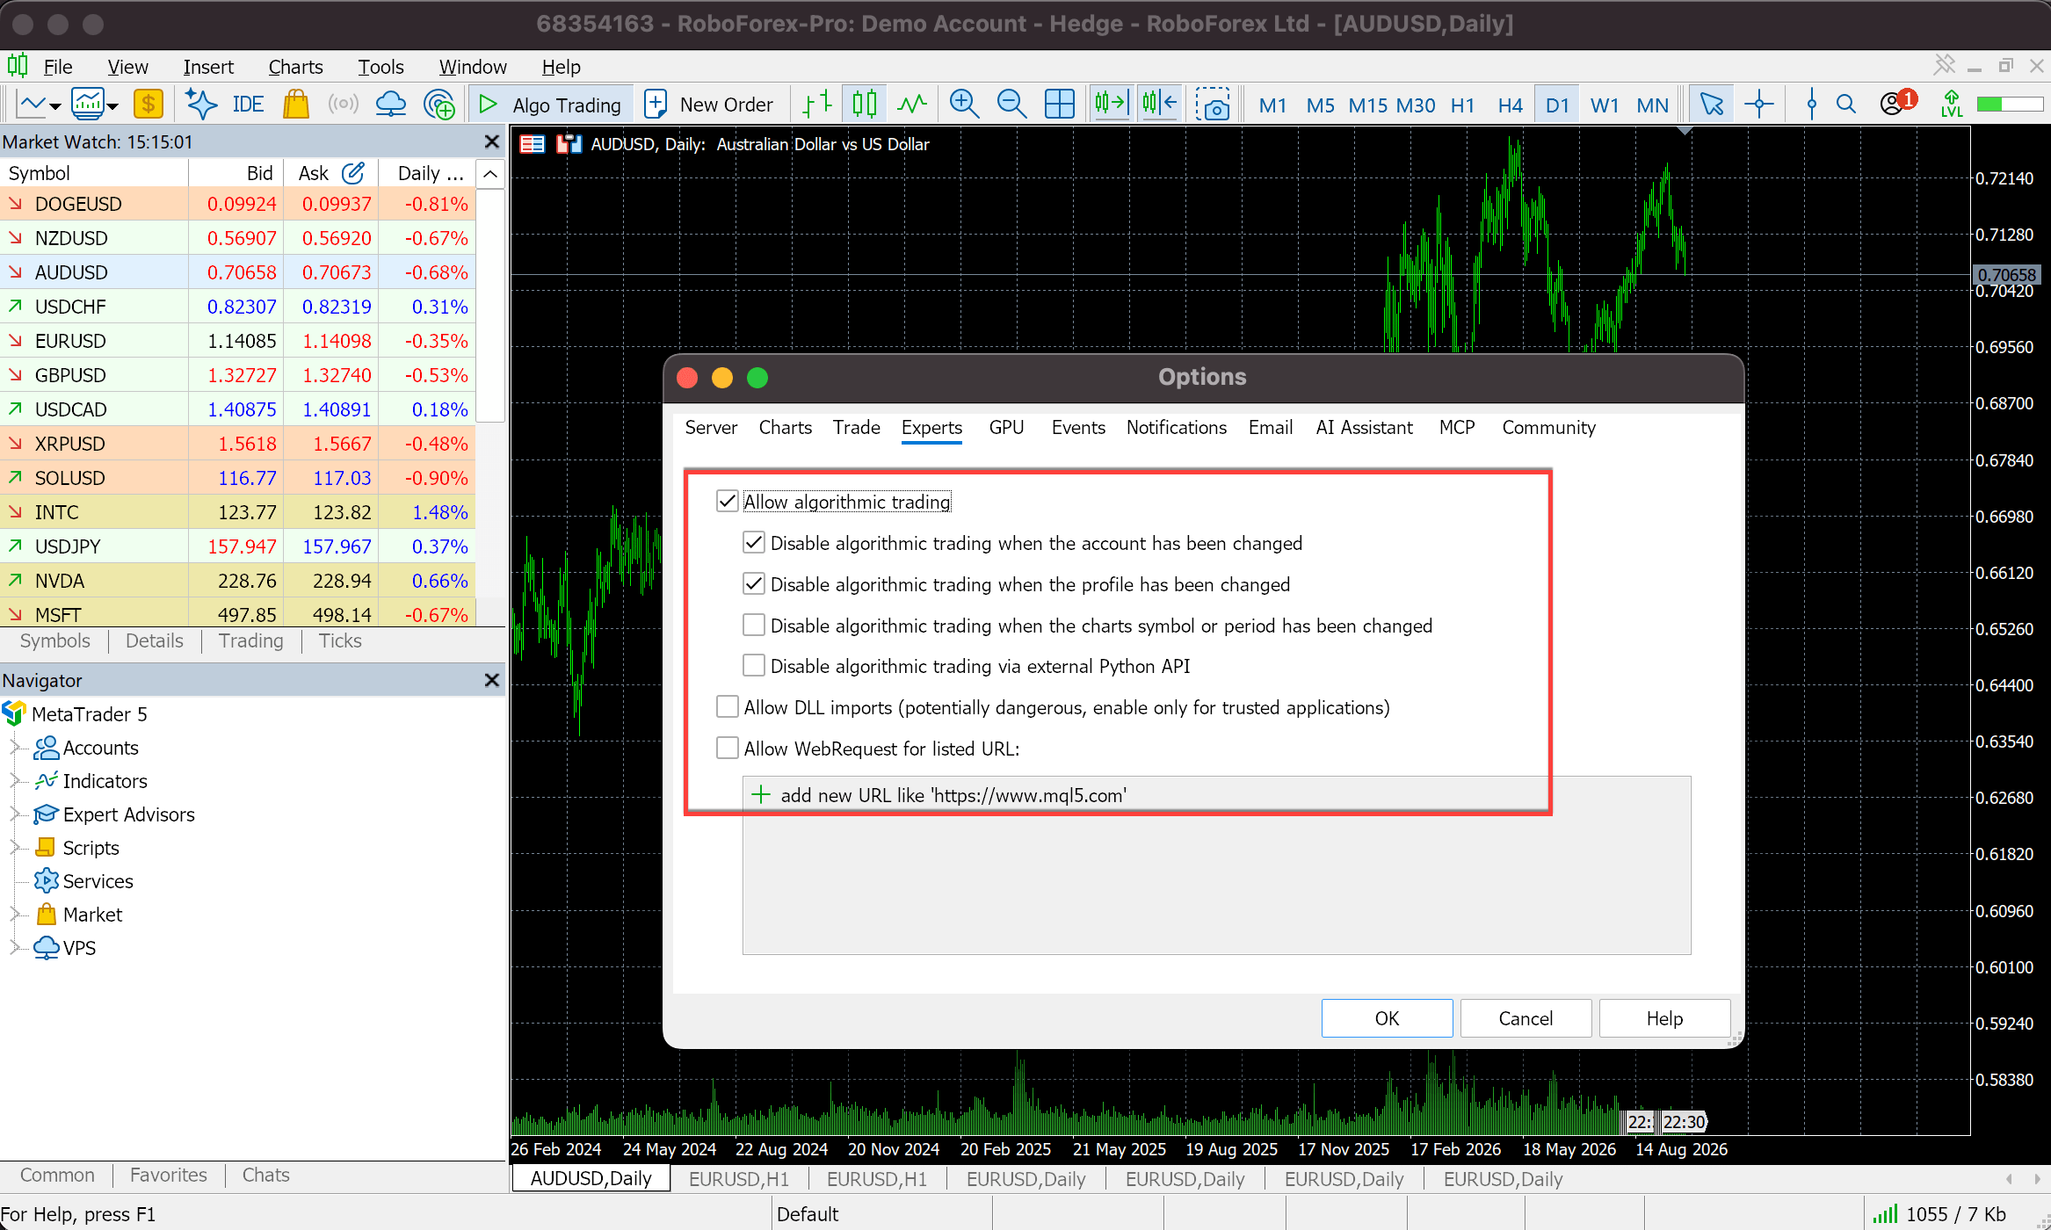Switch to the AI Assistant options tab
The width and height of the screenshot is (2051, 1230).
click(x=1365, y=428)
